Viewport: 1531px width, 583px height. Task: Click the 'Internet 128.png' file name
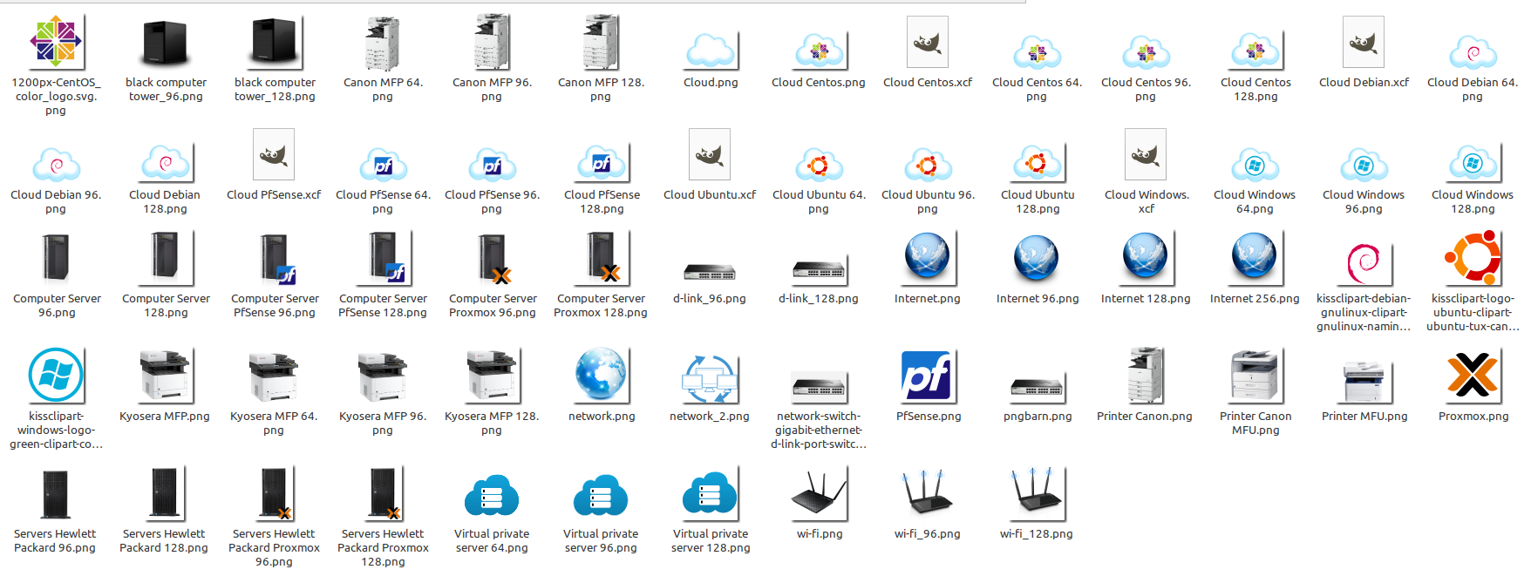[1146, 299]
